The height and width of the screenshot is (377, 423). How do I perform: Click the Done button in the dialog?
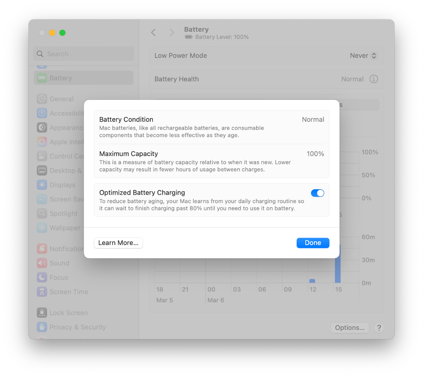[313, 243]
